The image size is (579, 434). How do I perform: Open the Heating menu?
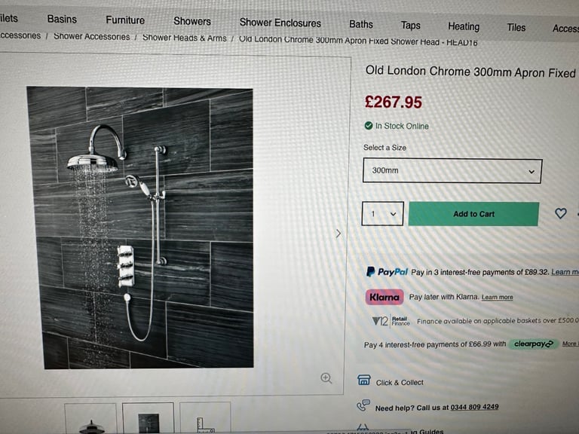pos(464,26)
